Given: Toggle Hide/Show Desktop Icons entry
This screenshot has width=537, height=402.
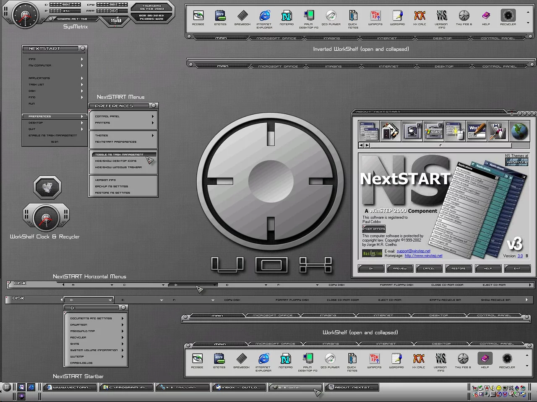Looking at the screenshot, I should click(x=116, y=161).
